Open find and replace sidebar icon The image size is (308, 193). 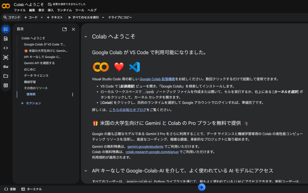click(6, 39)
